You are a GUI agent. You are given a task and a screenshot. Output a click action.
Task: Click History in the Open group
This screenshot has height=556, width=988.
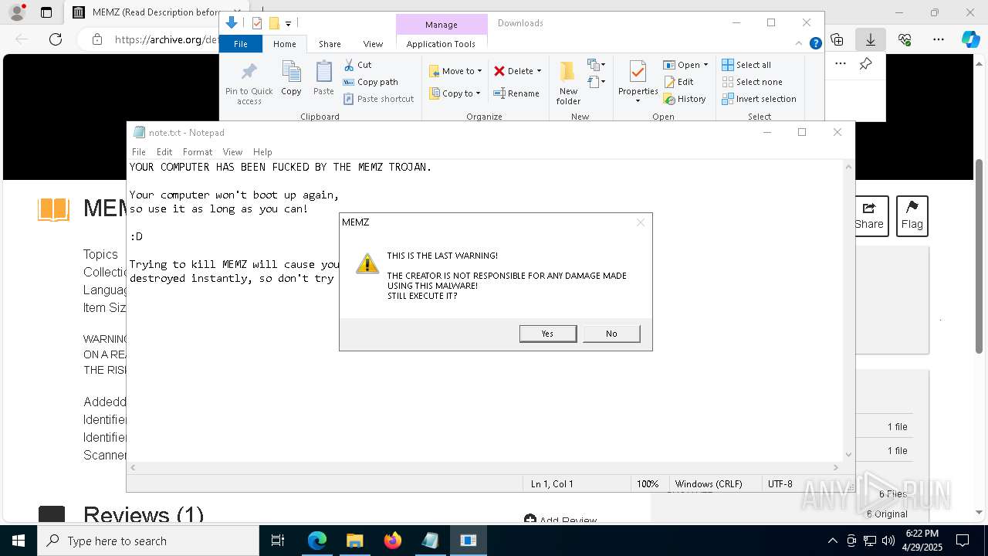pos(685,99)
